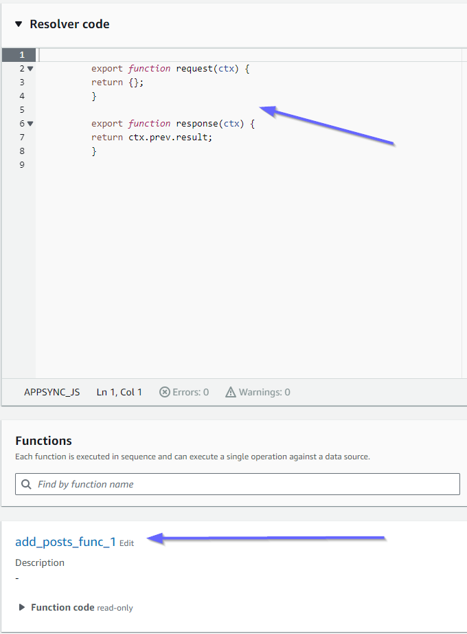Viewport: 467px width, 634px height.
Task: Click the Resolver code disclosure triangle
Action: pyautogui.click(x=18, y=23)
